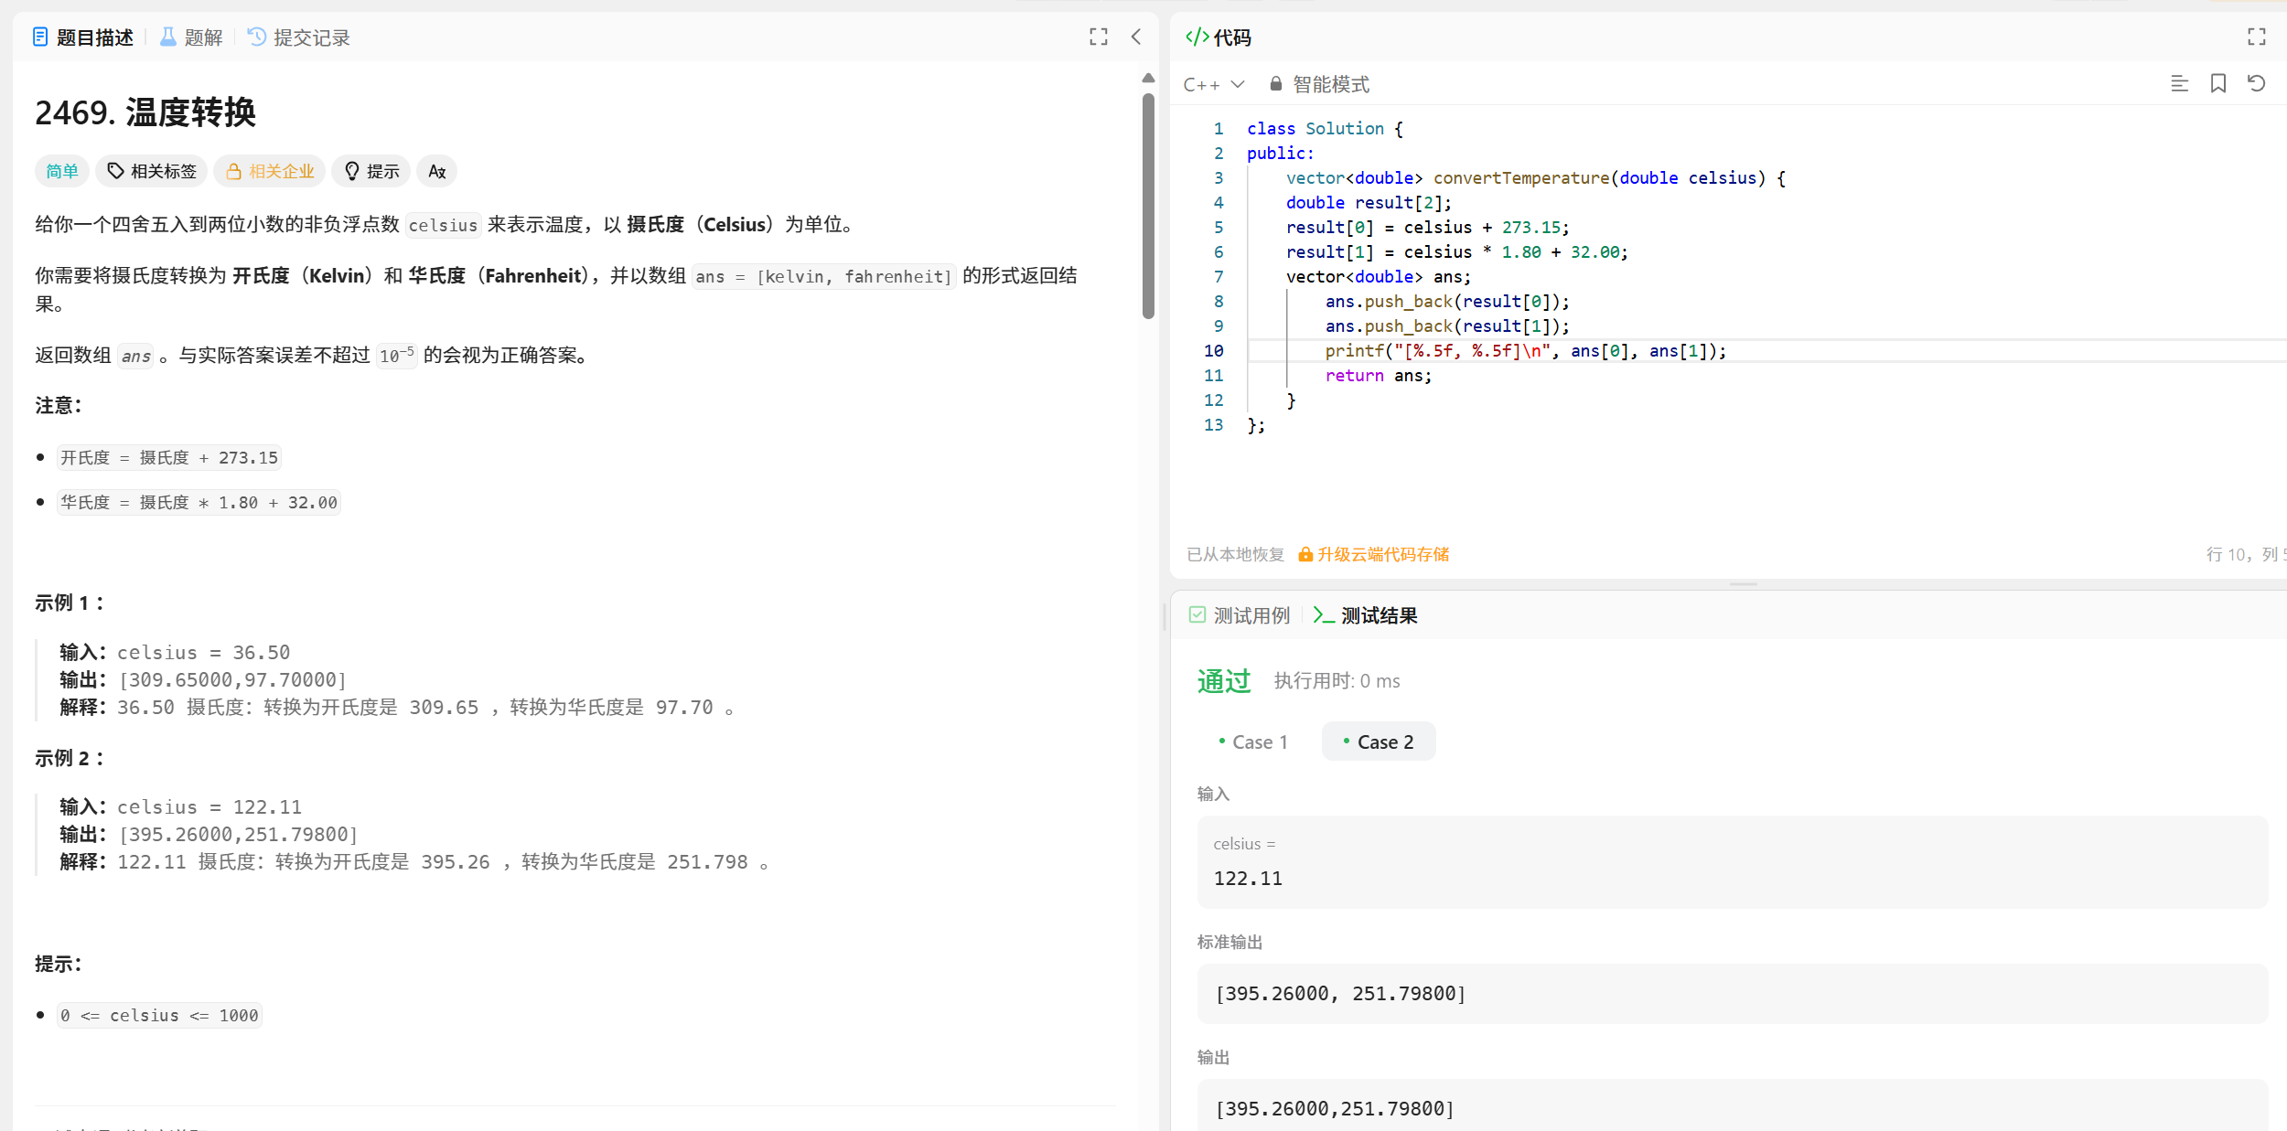Screen dimensions: 2287x1131
Task: Click the 简单 difficulty tag
Action: (62, 171)
